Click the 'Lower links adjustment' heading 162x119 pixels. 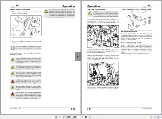20,9
